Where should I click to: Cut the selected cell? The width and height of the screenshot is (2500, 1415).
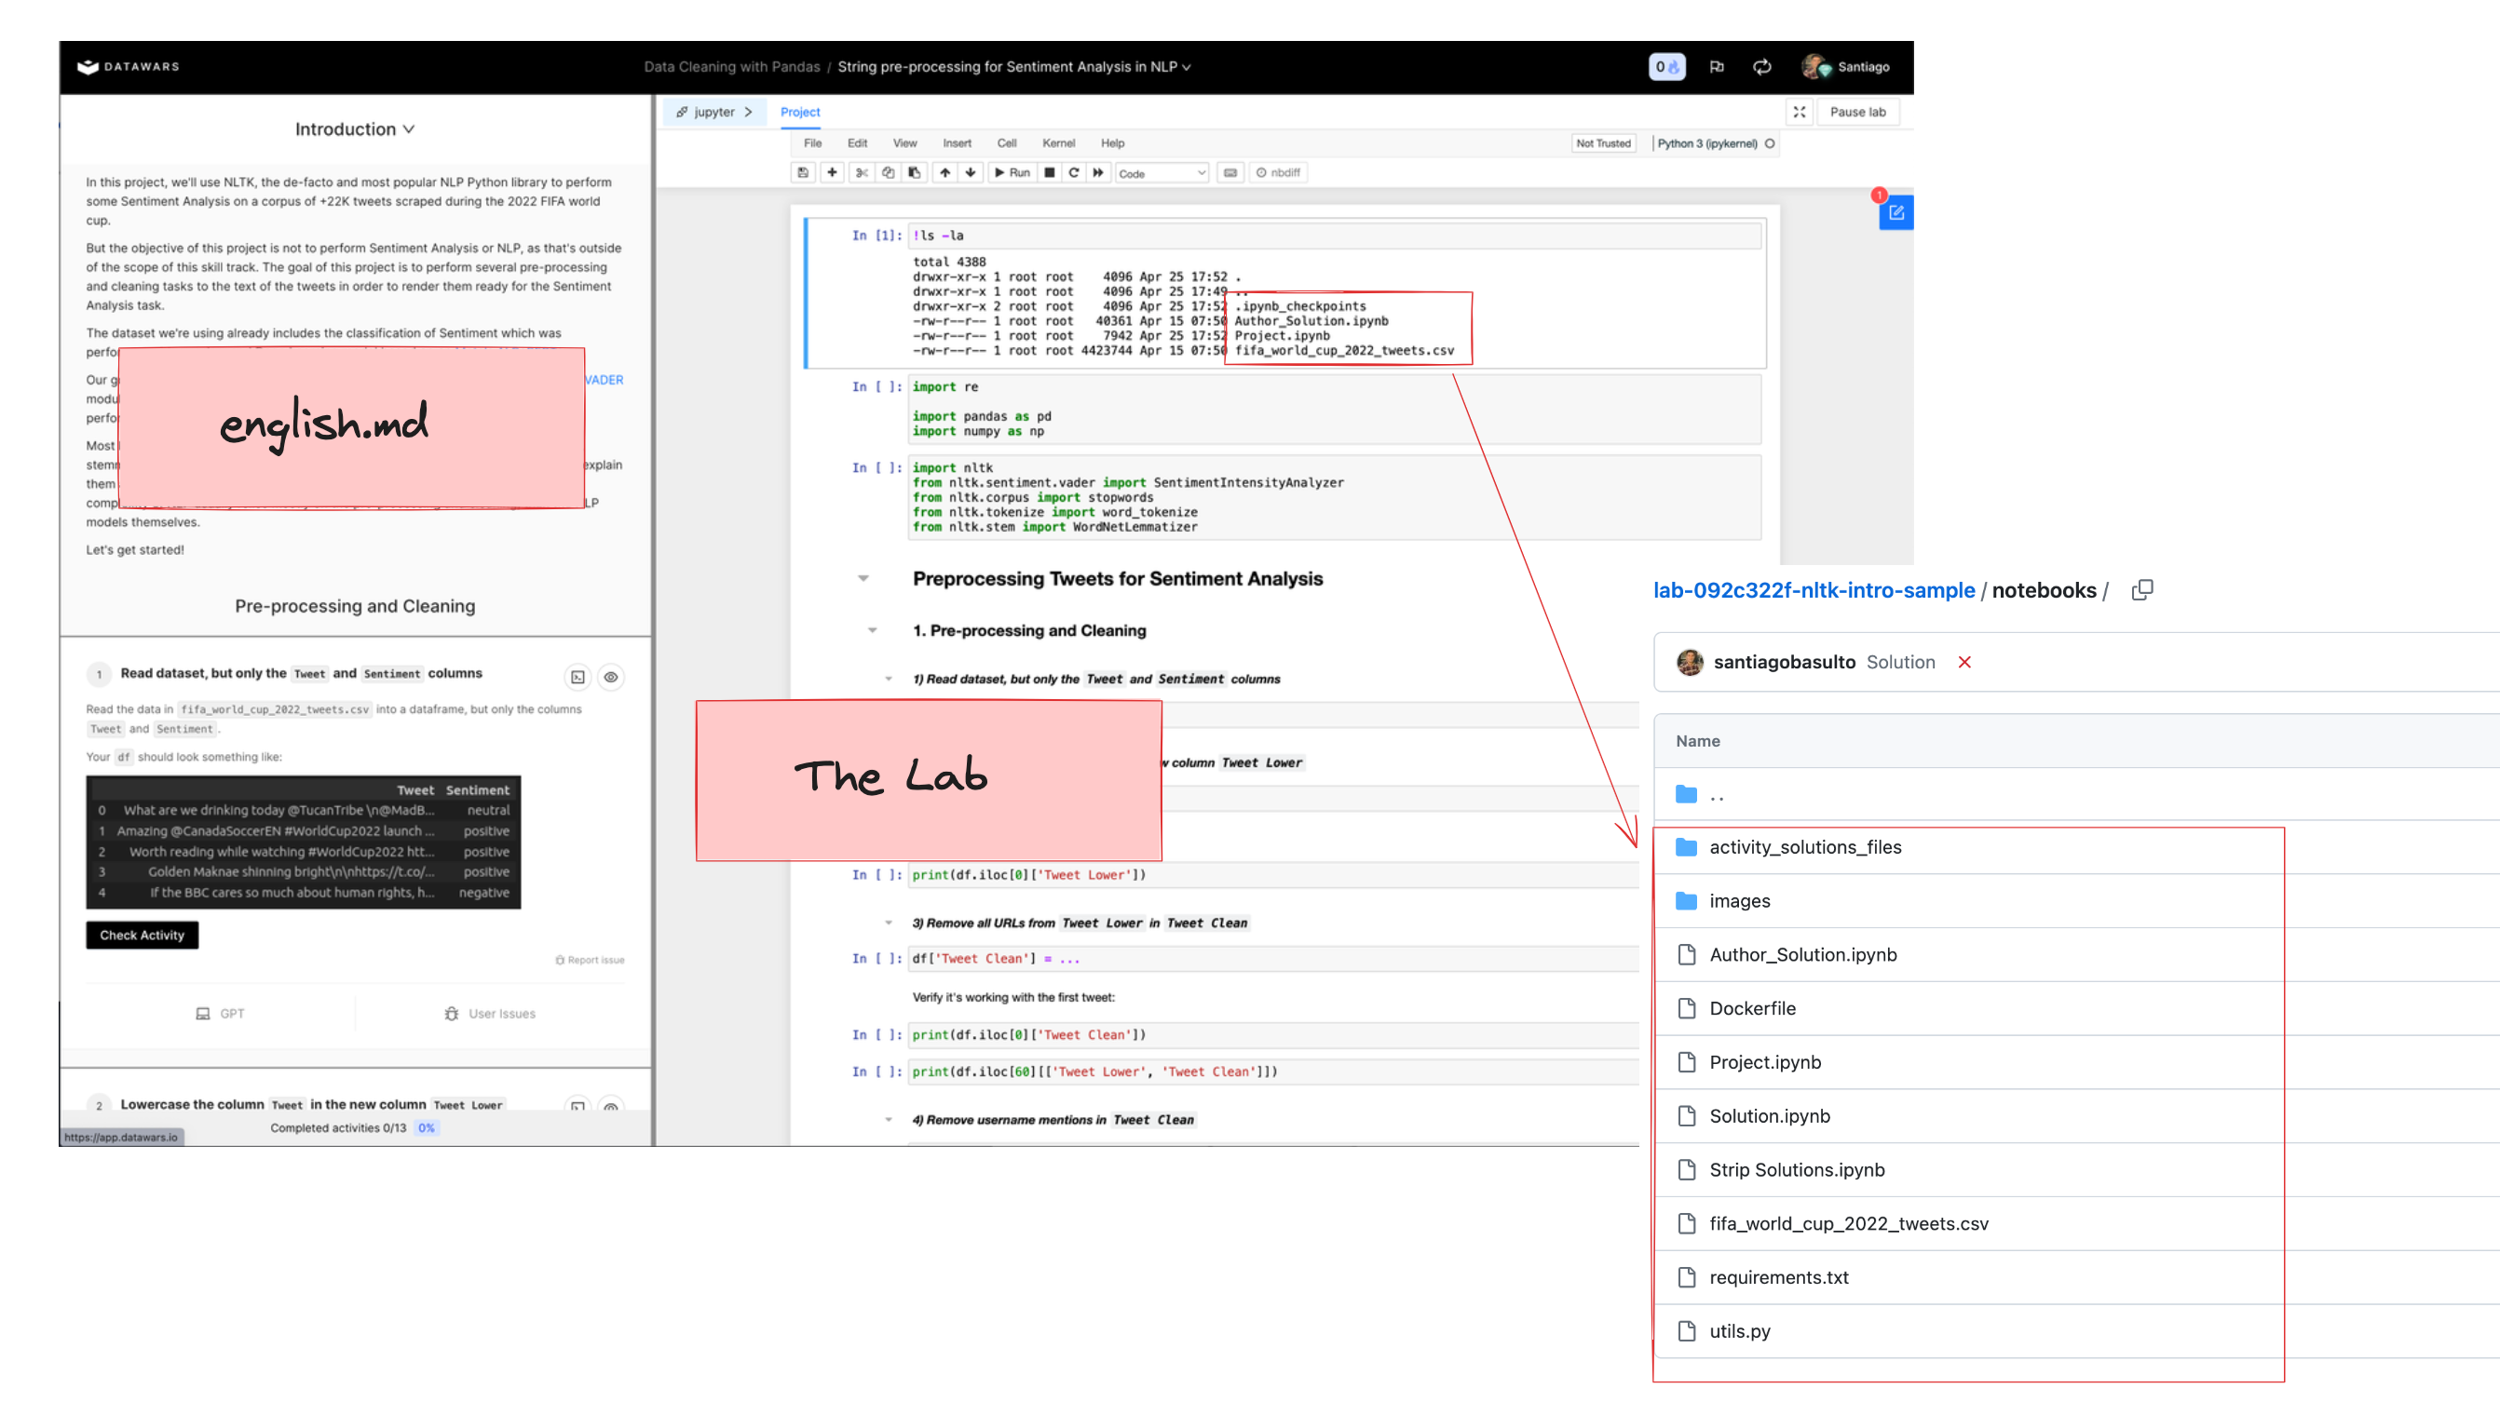coord(861,173)
